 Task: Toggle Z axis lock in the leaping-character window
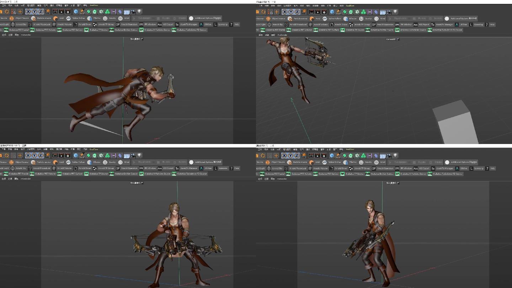(41, 11)
